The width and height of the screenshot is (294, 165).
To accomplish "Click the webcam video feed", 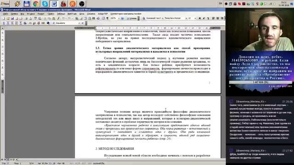I will (x=260, y=29).
